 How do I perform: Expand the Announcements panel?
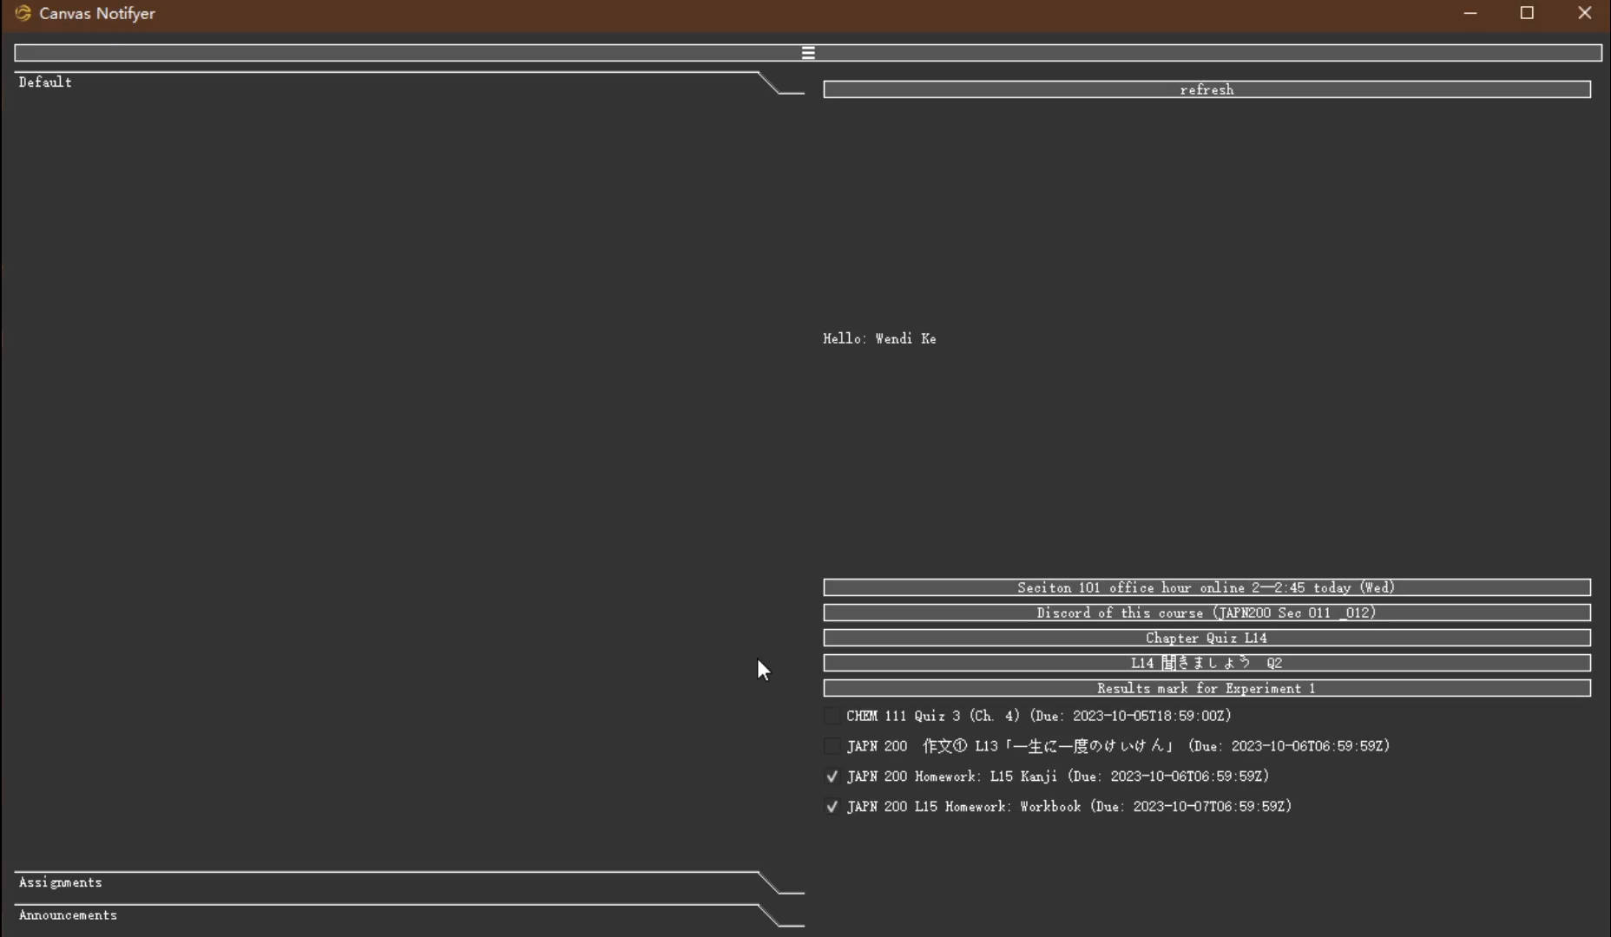tap(68, 915)
